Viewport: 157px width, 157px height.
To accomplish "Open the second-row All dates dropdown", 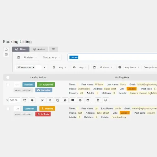I will (x=106, y=68).
